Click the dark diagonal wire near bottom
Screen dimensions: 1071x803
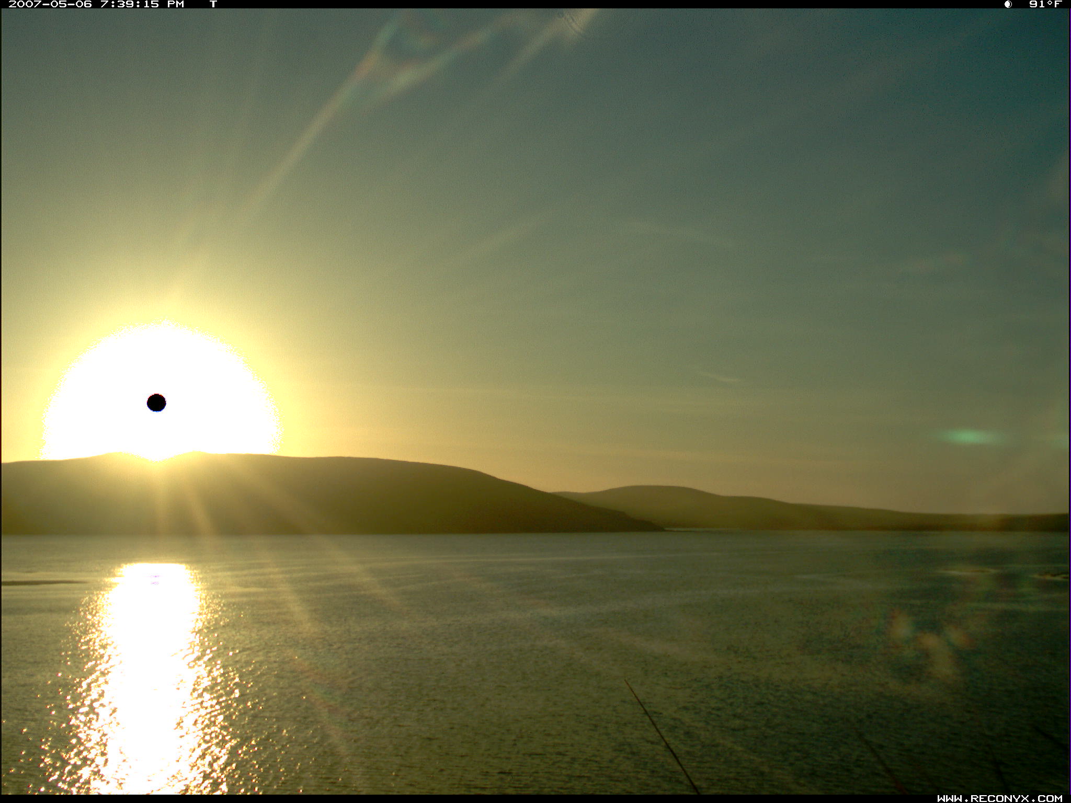[662, 736]
